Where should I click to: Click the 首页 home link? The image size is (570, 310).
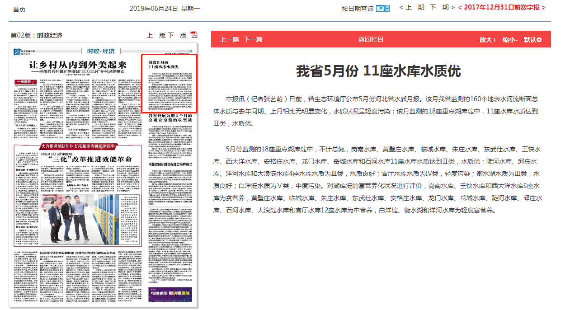click(19, 9)
